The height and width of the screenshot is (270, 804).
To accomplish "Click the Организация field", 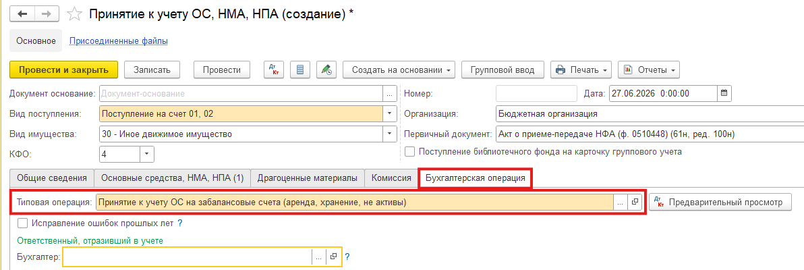I will (x=650, y=113).
